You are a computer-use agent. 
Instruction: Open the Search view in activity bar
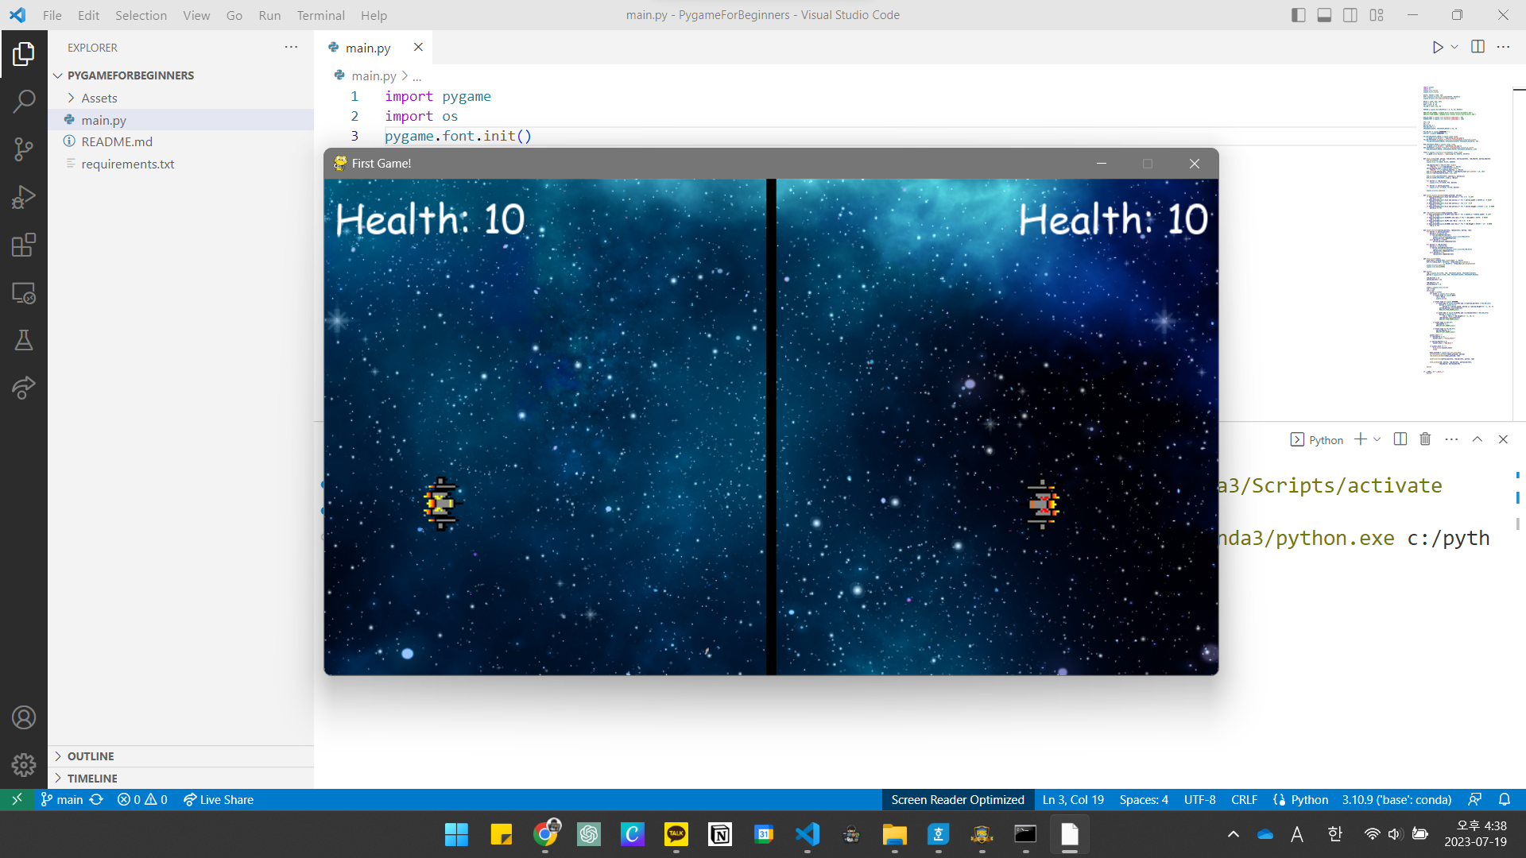pos(24,101)
